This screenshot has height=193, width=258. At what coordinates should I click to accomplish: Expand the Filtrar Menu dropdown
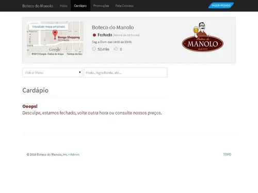[52, 73]
